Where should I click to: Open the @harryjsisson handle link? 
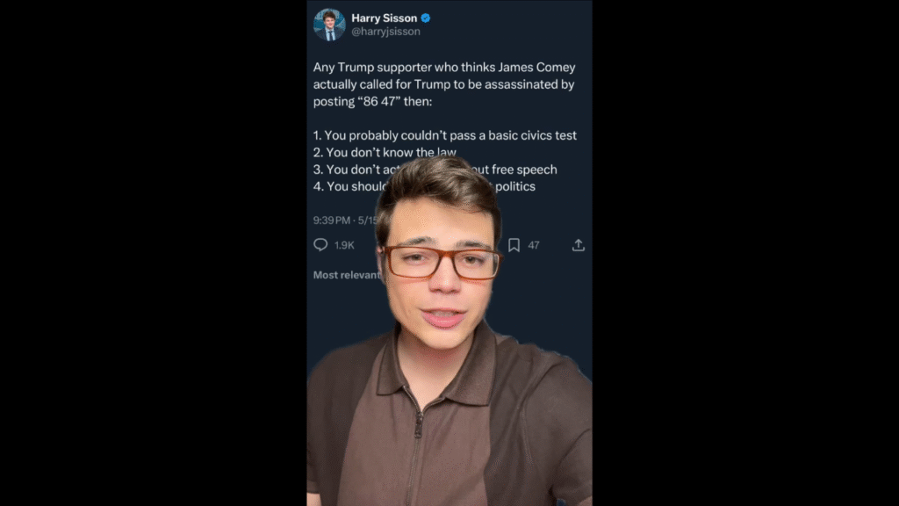pyautogui.click(x=386, y=32)
